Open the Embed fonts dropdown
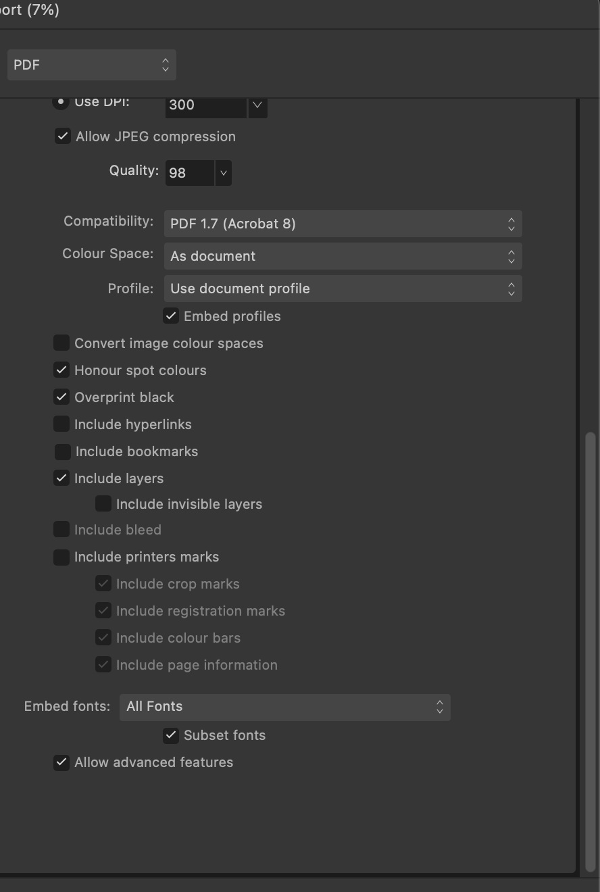The width and height of the screenshot is (600, 892). [285, 707]
